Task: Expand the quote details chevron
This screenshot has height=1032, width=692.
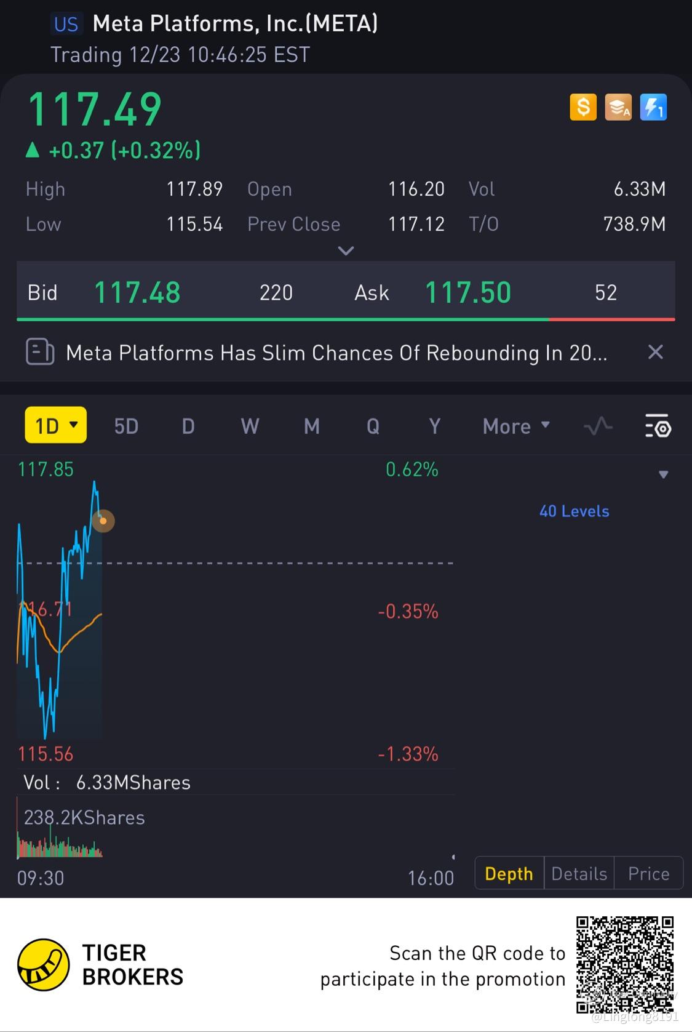Action: (x=346, y=251)
